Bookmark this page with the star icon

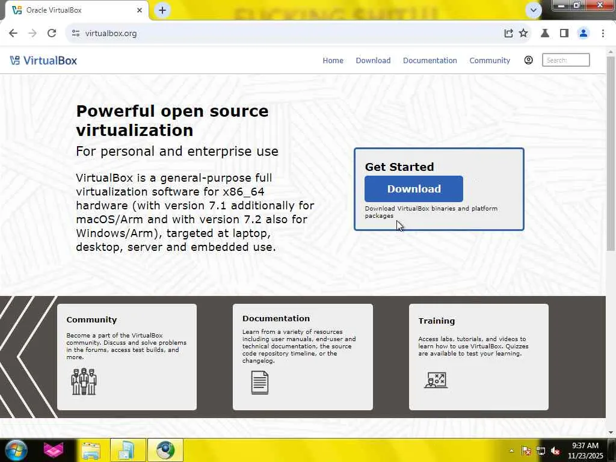tap(523, 34)
